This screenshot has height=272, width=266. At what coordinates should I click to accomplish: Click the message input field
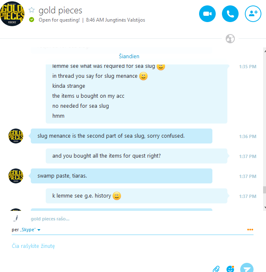(133, 246)
